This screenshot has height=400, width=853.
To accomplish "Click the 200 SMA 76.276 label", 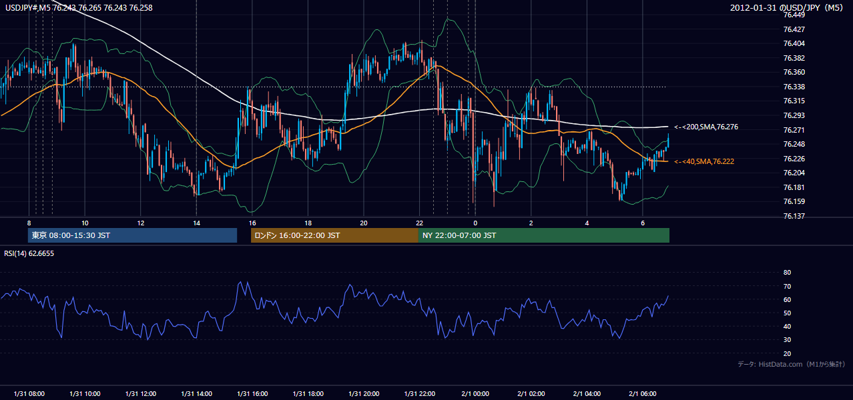I will tap(706, 127).
